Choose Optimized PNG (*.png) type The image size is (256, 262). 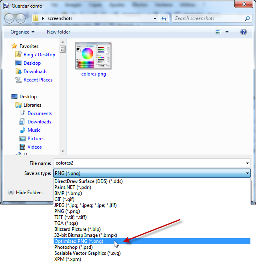coord(152,241)
